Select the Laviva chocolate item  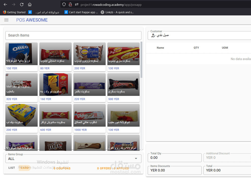point(90,143)
